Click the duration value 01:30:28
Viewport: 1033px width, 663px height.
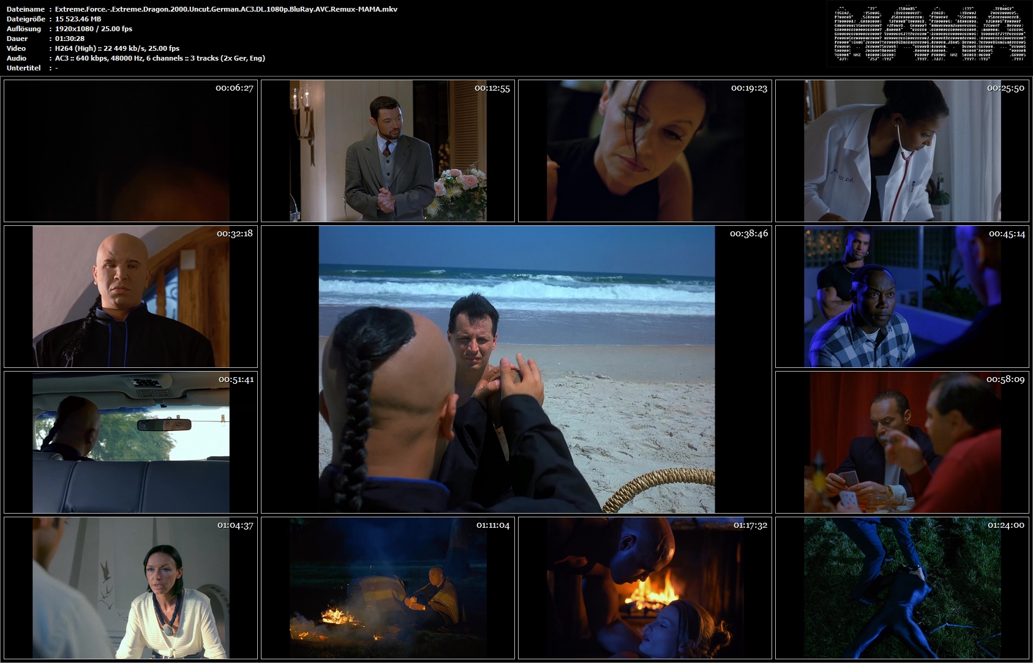pyautogui.click(x=70, y=39)
